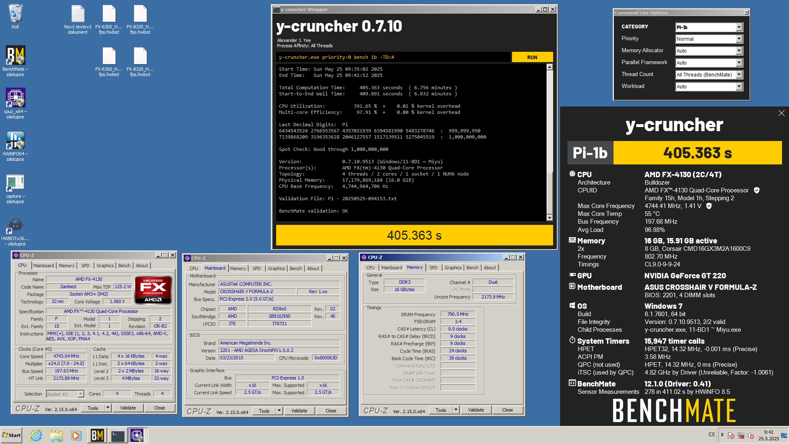This screenshot has width=789, height=444.
Task: Switch to Memory tab in first CPU-Z
Action: 67,266
